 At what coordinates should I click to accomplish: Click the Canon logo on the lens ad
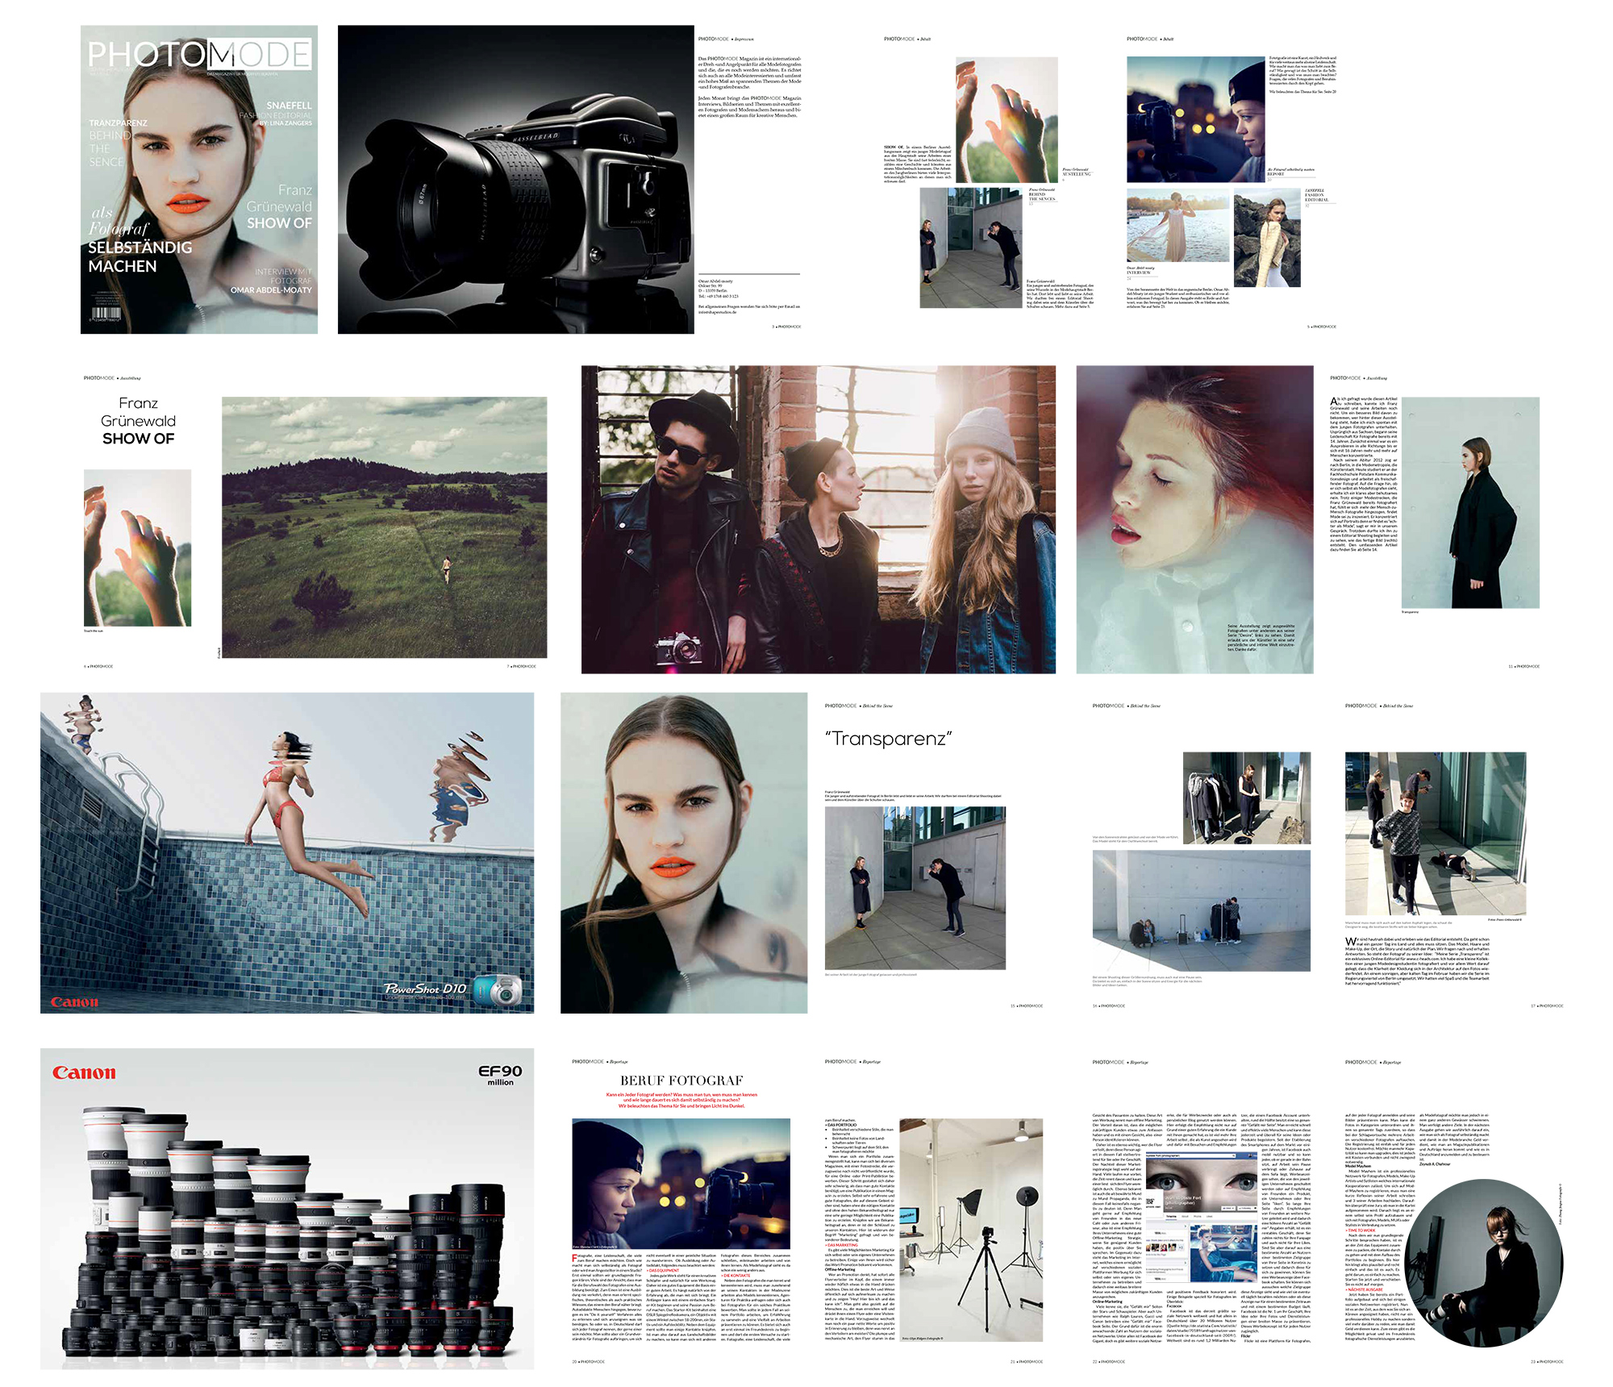coord(84,1073)
